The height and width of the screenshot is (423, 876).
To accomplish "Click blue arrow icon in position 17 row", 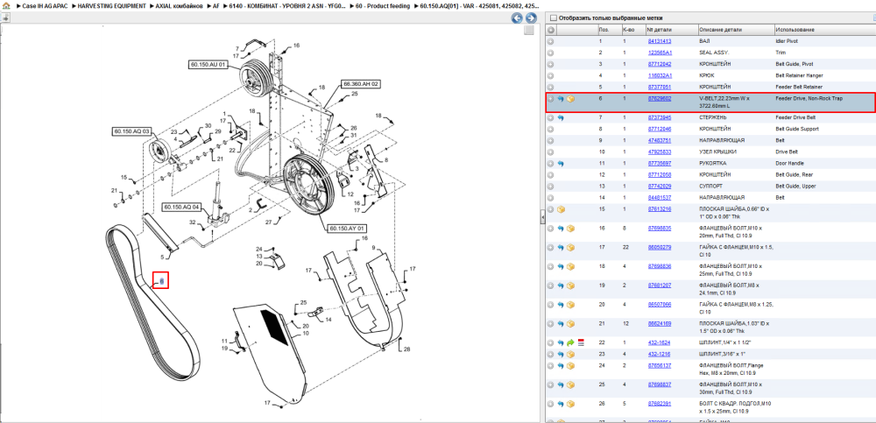I will 561,247.
